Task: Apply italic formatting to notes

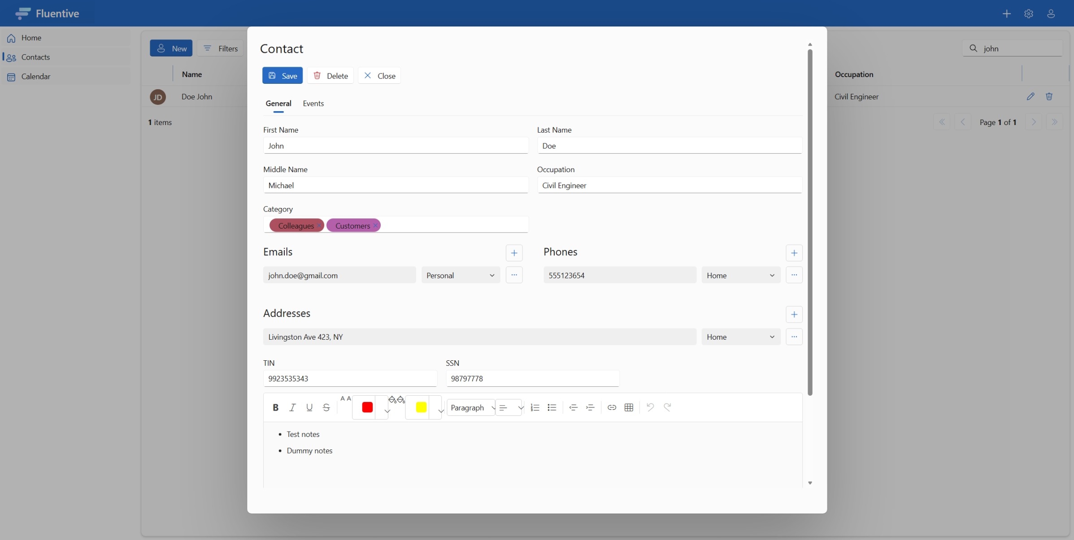Action: tap(292, 407)
